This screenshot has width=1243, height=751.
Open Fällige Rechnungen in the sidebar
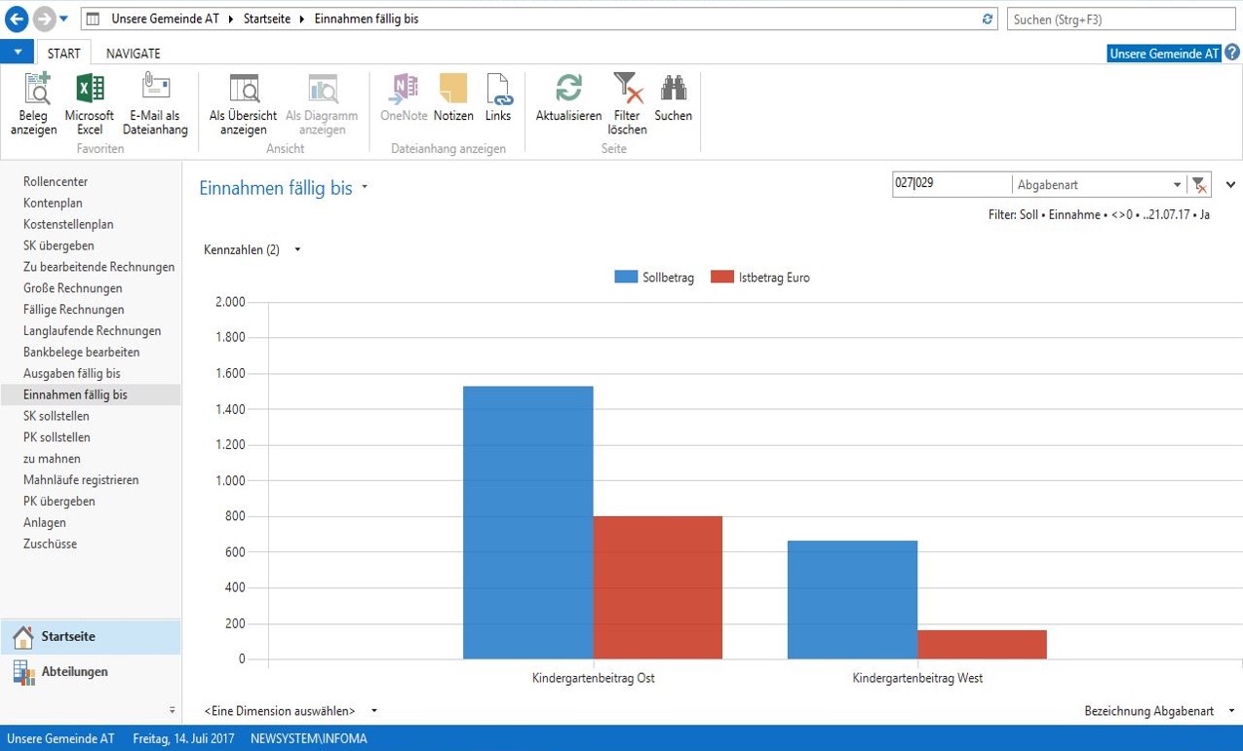(74, 310)
